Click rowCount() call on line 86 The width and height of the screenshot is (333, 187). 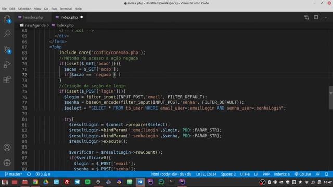click(149, 152)
